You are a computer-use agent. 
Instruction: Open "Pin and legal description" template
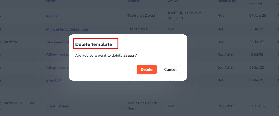(x=68, y=29)
